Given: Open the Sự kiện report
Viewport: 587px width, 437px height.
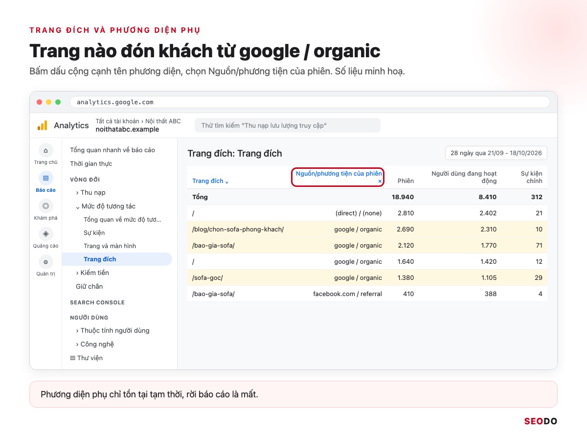Looking at the screenshot, I should 94,232.
